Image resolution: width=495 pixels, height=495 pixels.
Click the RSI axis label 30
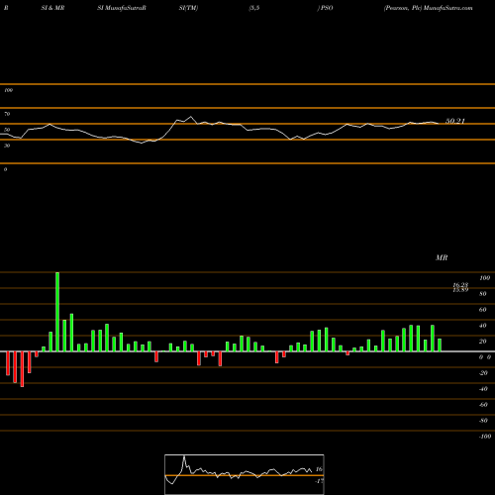tap(7, 146)
